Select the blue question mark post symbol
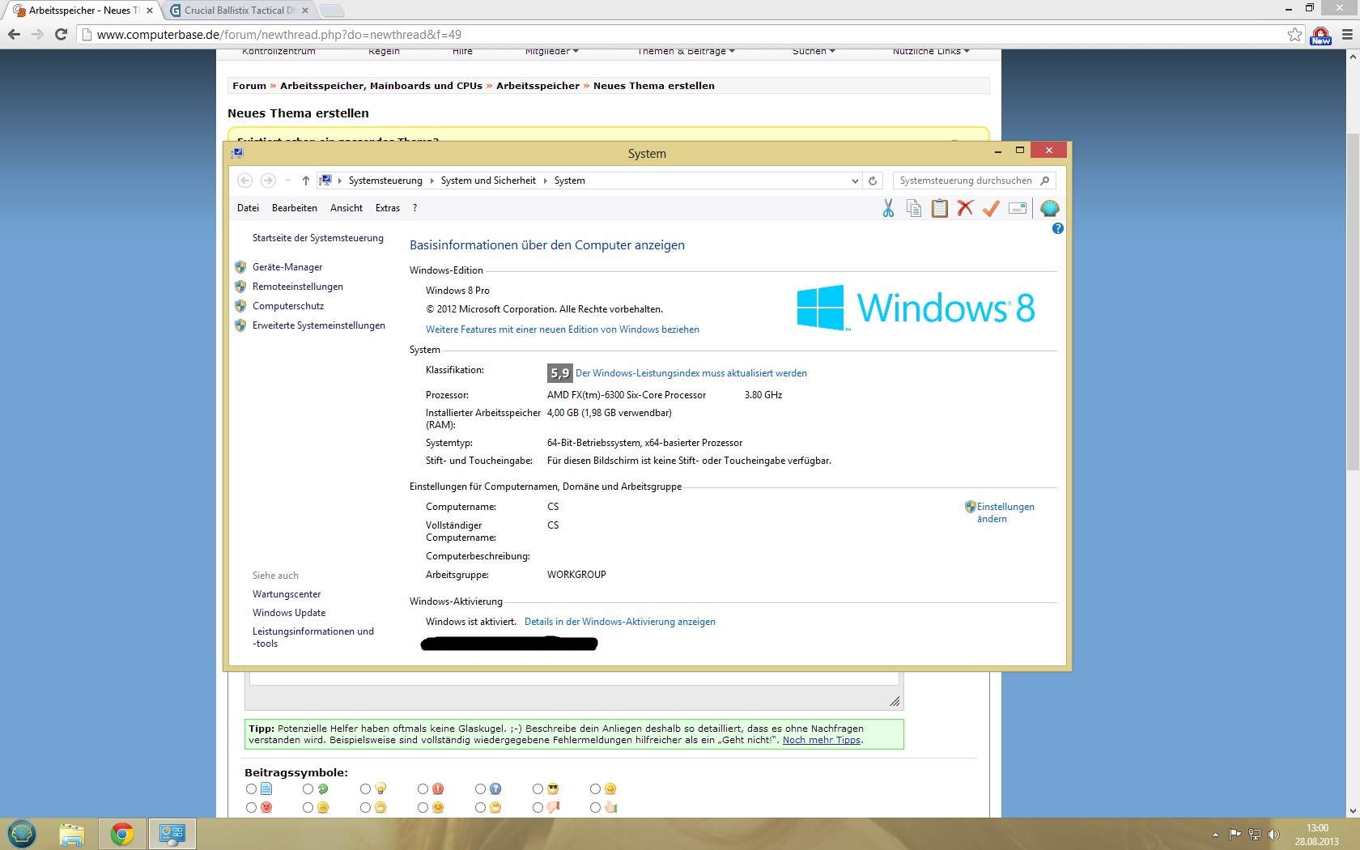This screenshot has height=850, width=1360. tap(480, 788)
